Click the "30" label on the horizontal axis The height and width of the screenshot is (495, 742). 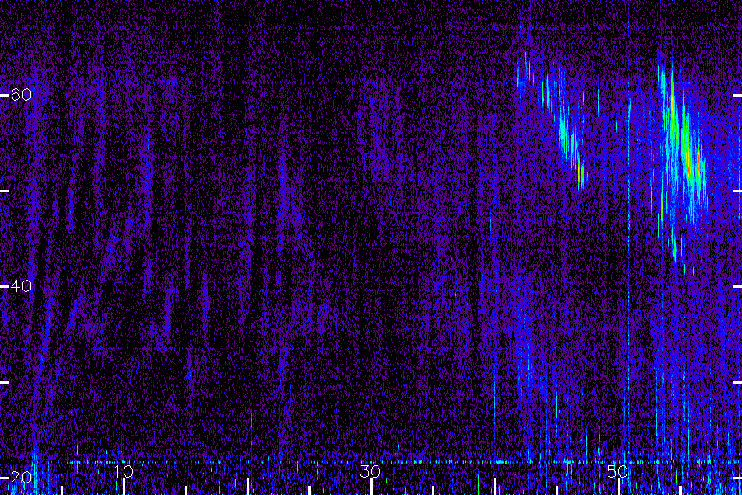click(x=370, y=471)
